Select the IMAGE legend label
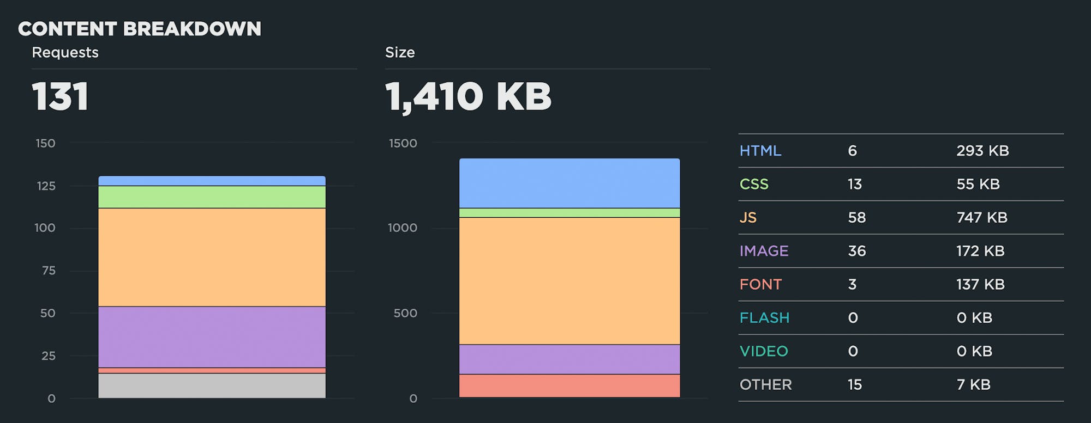 [x=764, y=251]
